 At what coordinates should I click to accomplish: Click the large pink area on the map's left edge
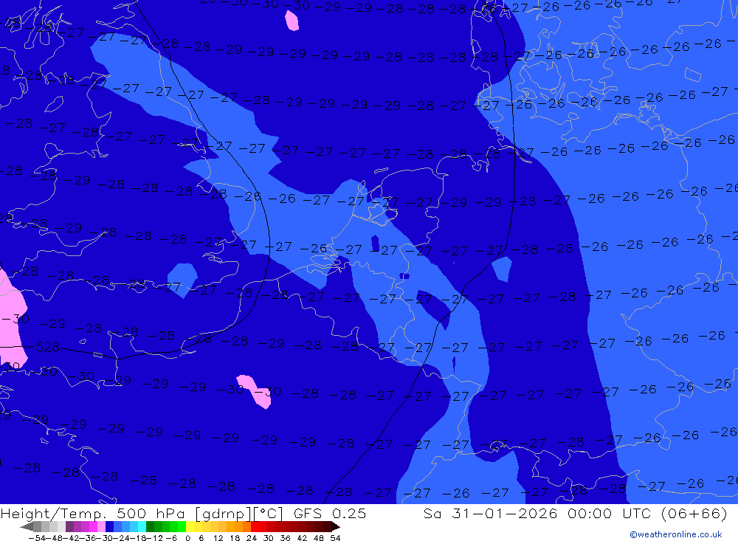point(13,320)
